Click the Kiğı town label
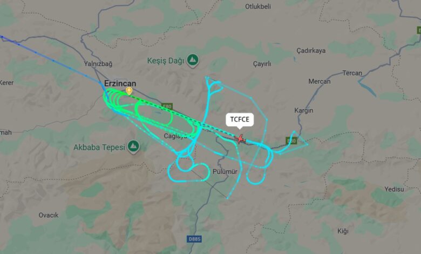Image resolution: width=421 pixels, height=254 pixels. pos(343,231)
